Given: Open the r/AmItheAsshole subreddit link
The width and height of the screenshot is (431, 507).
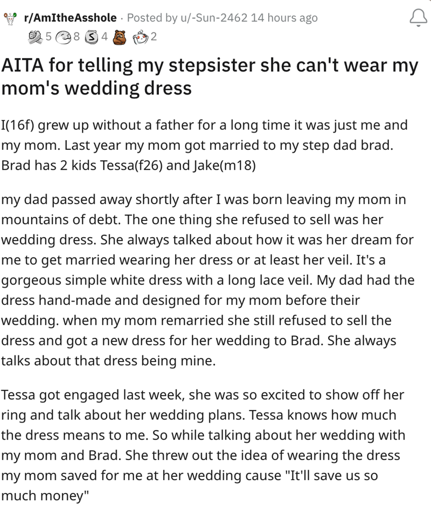Looking at the screenshot, I should pyautogui.click(x=70, y=18).
